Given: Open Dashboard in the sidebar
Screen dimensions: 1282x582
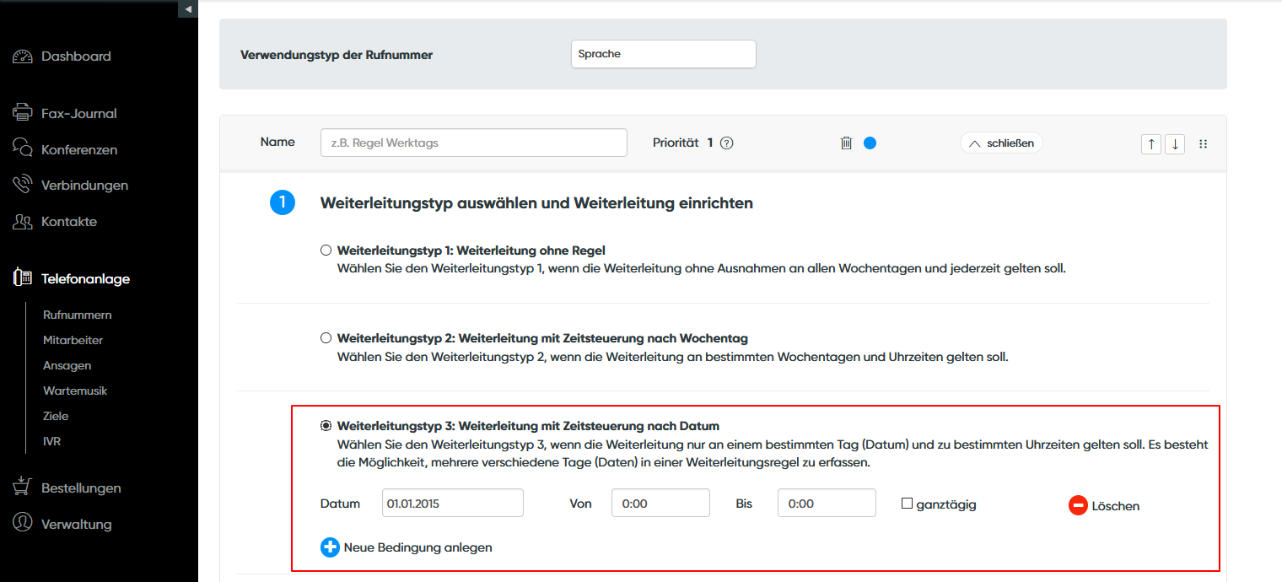Looking at the screenshot, I should coord(76,57).
